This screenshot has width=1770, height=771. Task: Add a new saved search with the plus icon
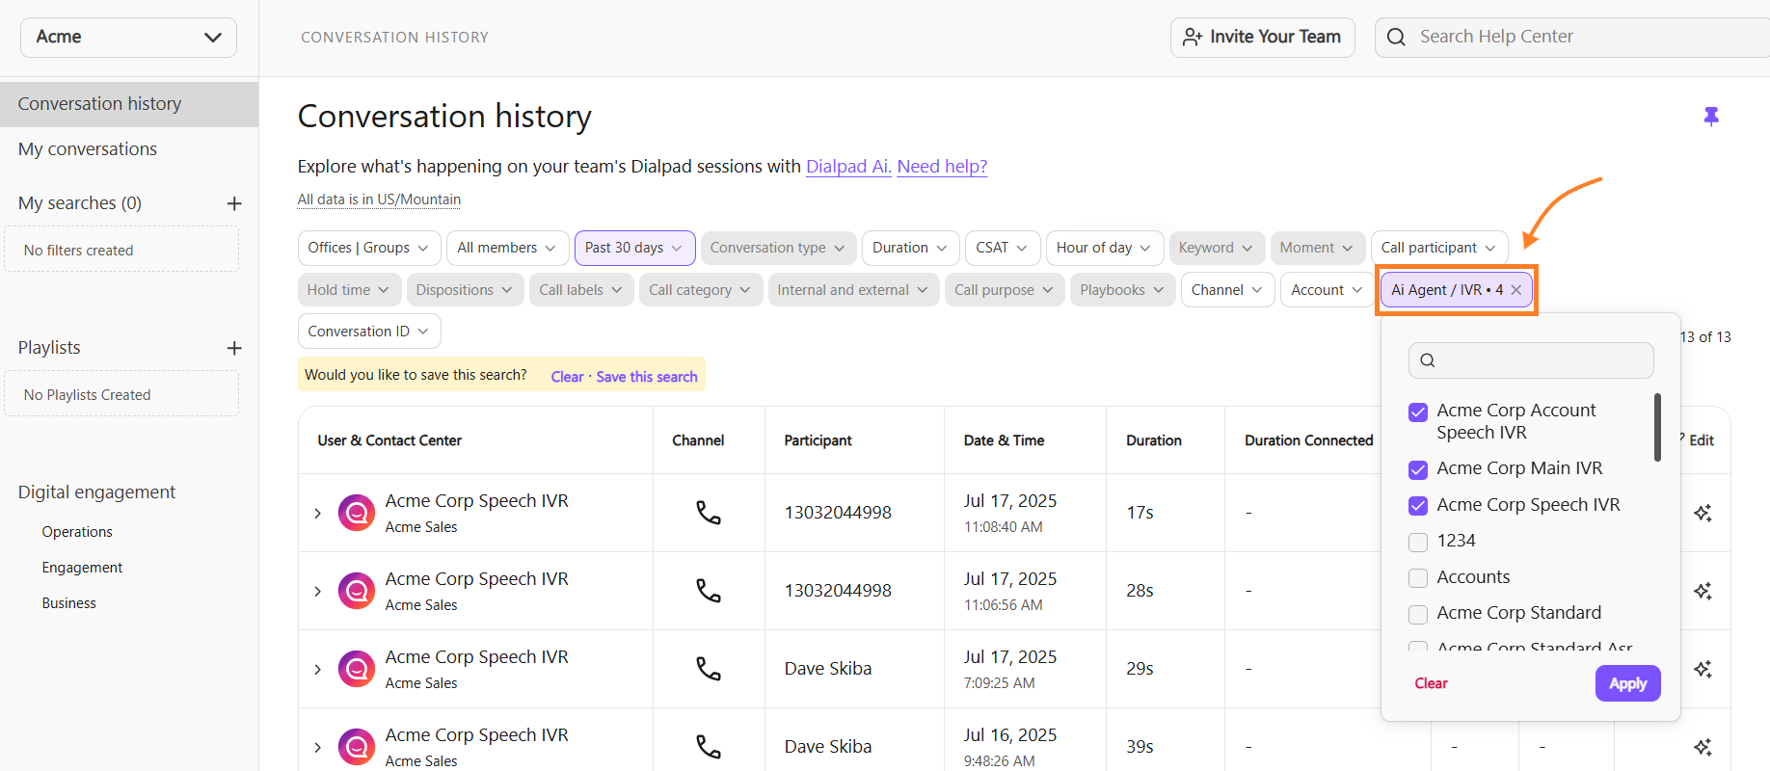coord(234,203)
